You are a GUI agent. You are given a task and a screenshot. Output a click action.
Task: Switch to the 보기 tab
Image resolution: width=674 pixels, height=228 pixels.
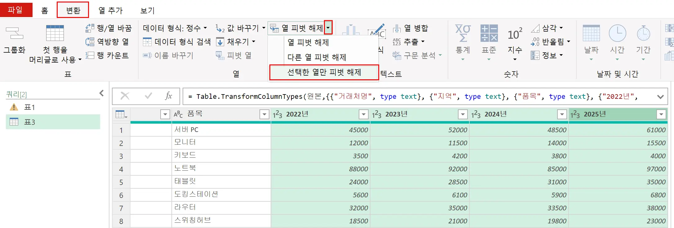(148, 11)
